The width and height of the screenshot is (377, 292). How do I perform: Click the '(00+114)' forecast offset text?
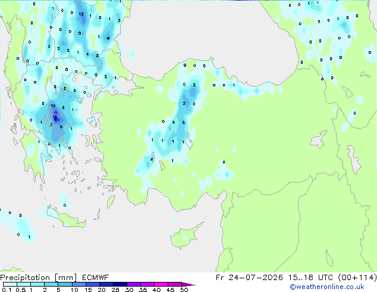[357, 278]
